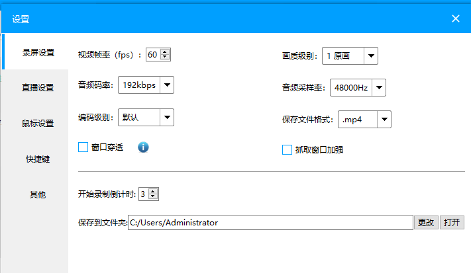Click the countdown field showing 3
This screenshot has width=471, height=273.
pyautogui.click(x=144, y=194)
